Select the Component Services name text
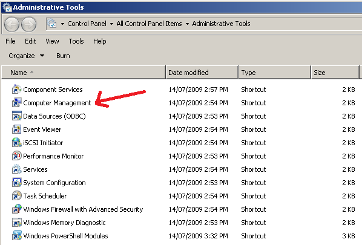 coord(53,90)
